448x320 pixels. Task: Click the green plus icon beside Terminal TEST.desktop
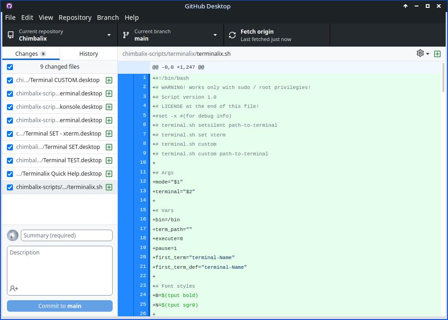coord(109,160)
